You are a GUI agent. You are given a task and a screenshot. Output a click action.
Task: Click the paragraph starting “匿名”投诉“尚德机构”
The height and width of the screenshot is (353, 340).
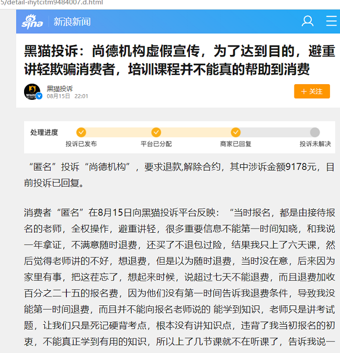coord(179,175)
